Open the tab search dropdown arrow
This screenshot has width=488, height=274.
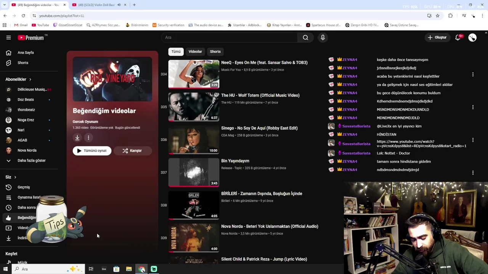pyautogui.click(x=4, y=5)
